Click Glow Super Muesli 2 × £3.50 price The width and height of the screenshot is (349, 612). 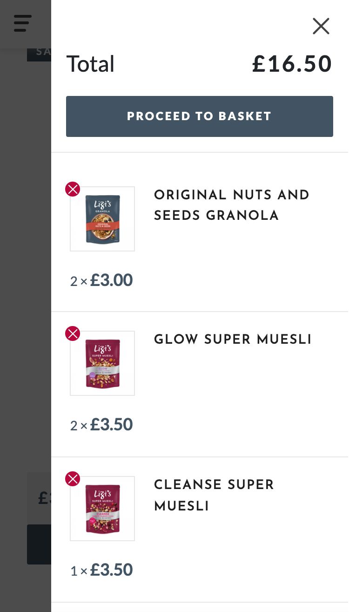[x=101, y=425]
